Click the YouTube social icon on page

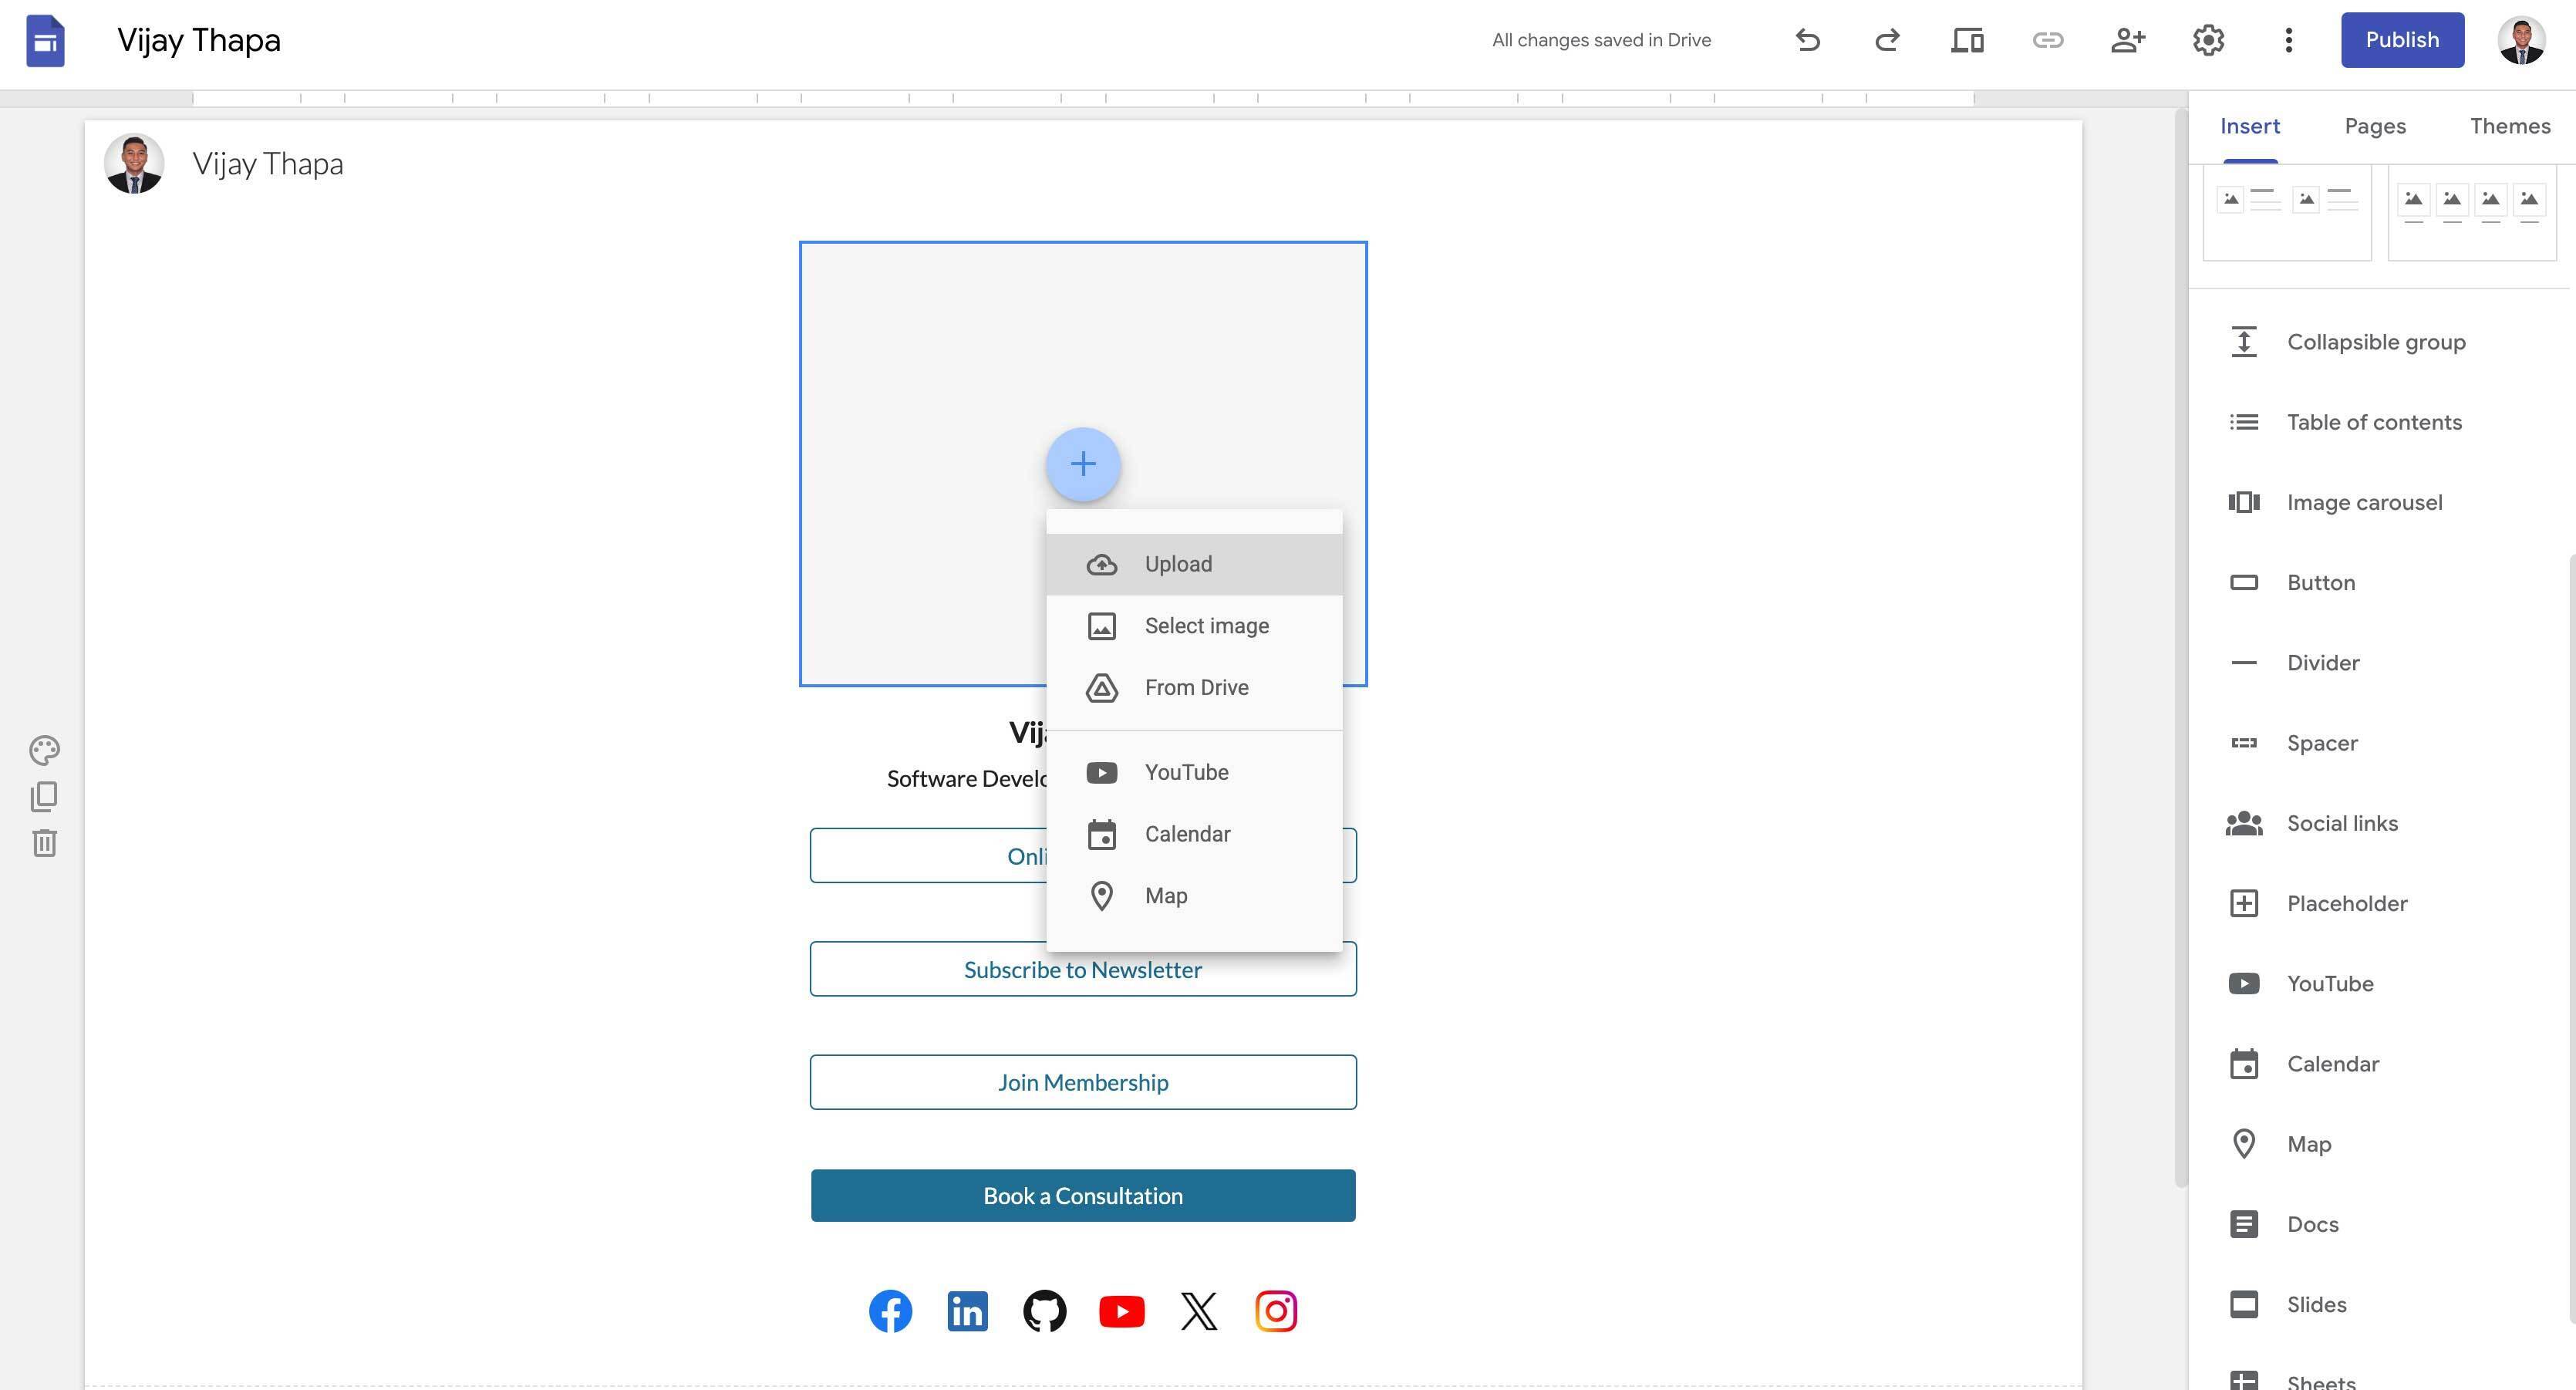(x=1122, y=1311)
